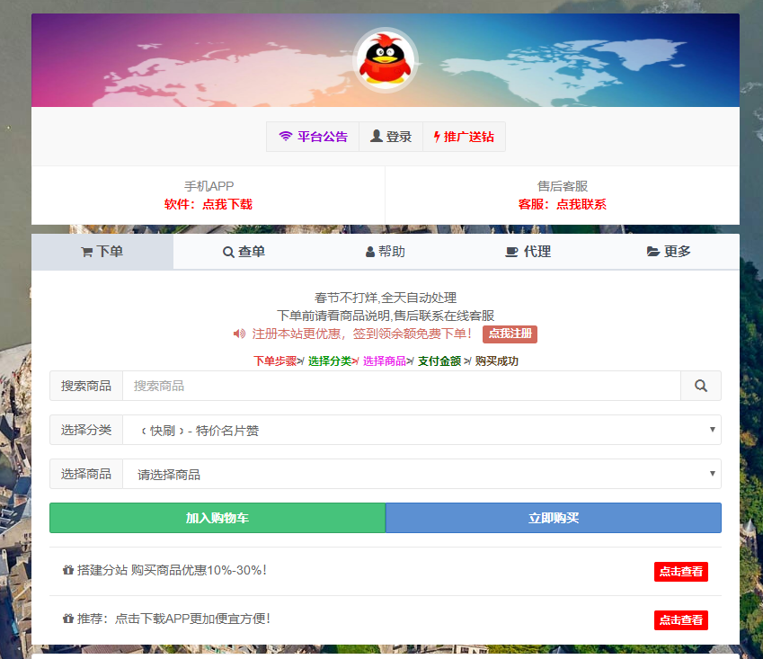Viewport: 763px width, 659px height.
Task: Click the green 加入购物车 button
Action: coord(217,518)
